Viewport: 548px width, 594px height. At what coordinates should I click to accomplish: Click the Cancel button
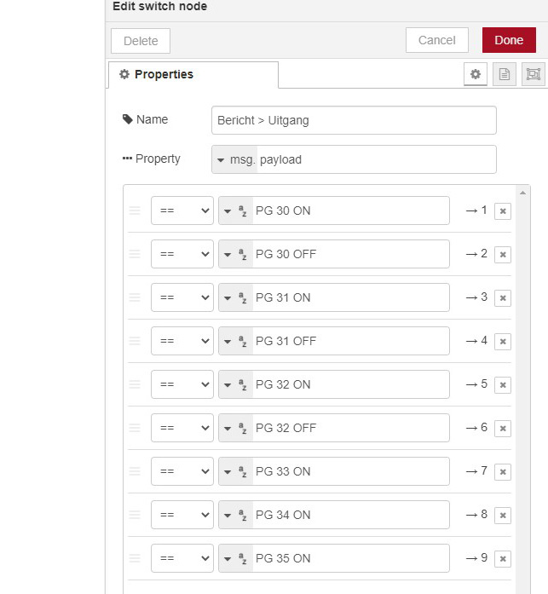point(436,40)
